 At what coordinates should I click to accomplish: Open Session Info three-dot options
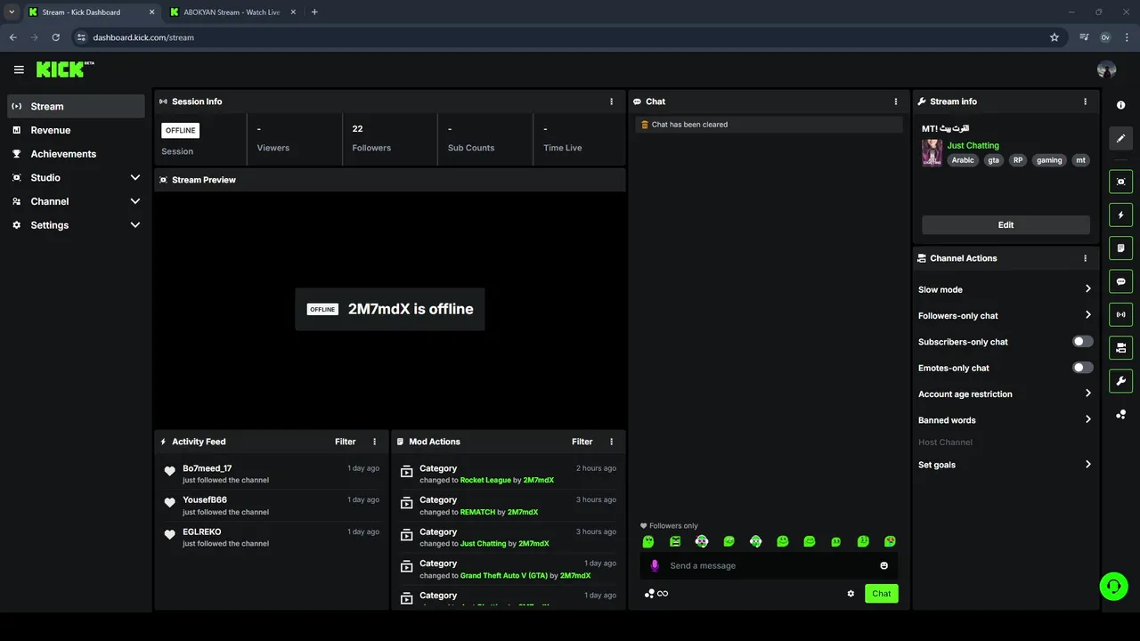click(x=611, y=101)
